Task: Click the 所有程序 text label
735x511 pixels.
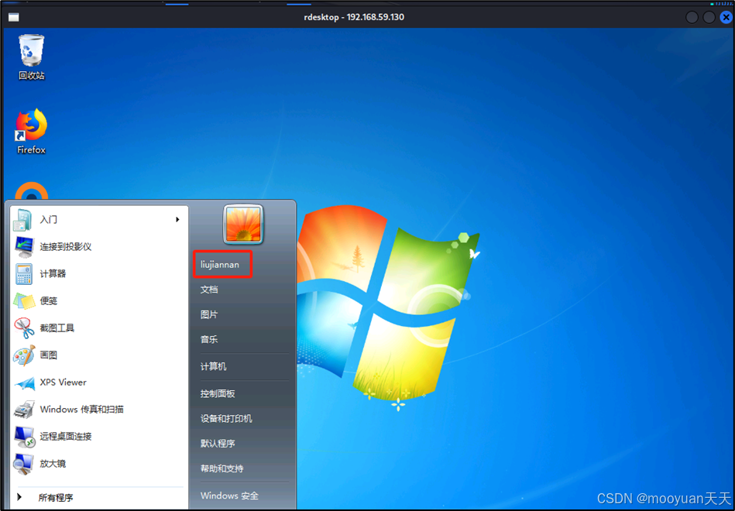Action: (56, 497)
